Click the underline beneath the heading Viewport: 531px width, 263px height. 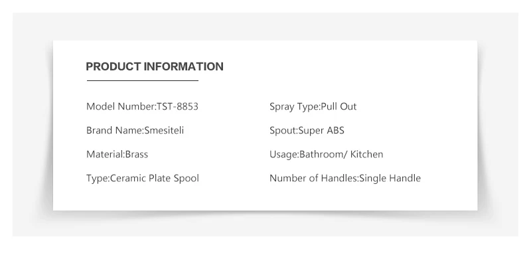point(143,80)
